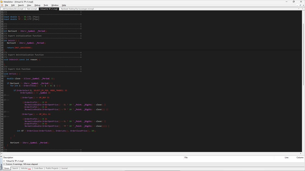Click the MetaEditor title bar app icon
Viewport: 305px width, 171px height.
point(2,2)
